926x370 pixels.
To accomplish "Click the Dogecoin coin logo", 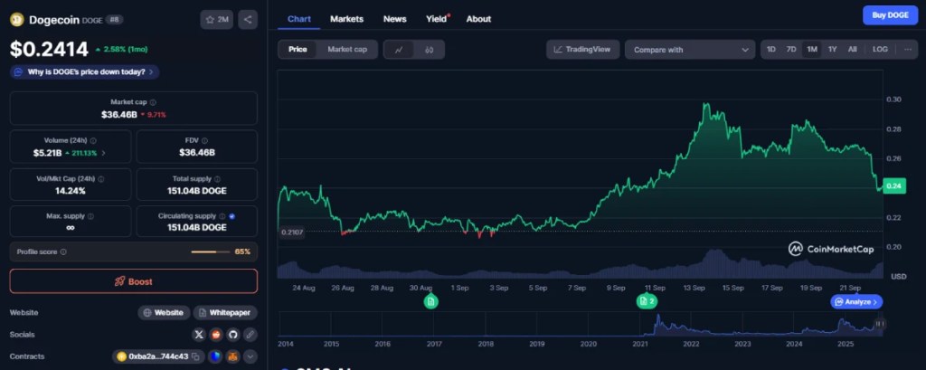I will coord(16,20).
